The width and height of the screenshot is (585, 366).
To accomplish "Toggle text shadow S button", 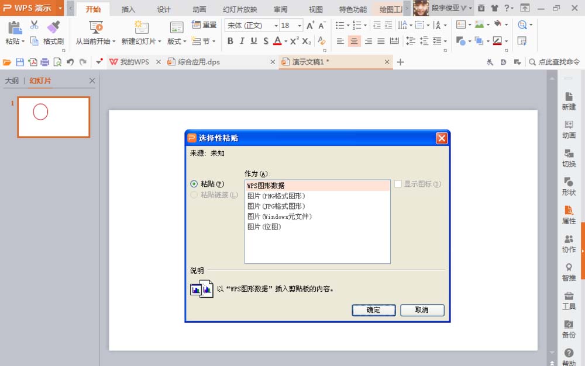I will [x=266, y=41].
